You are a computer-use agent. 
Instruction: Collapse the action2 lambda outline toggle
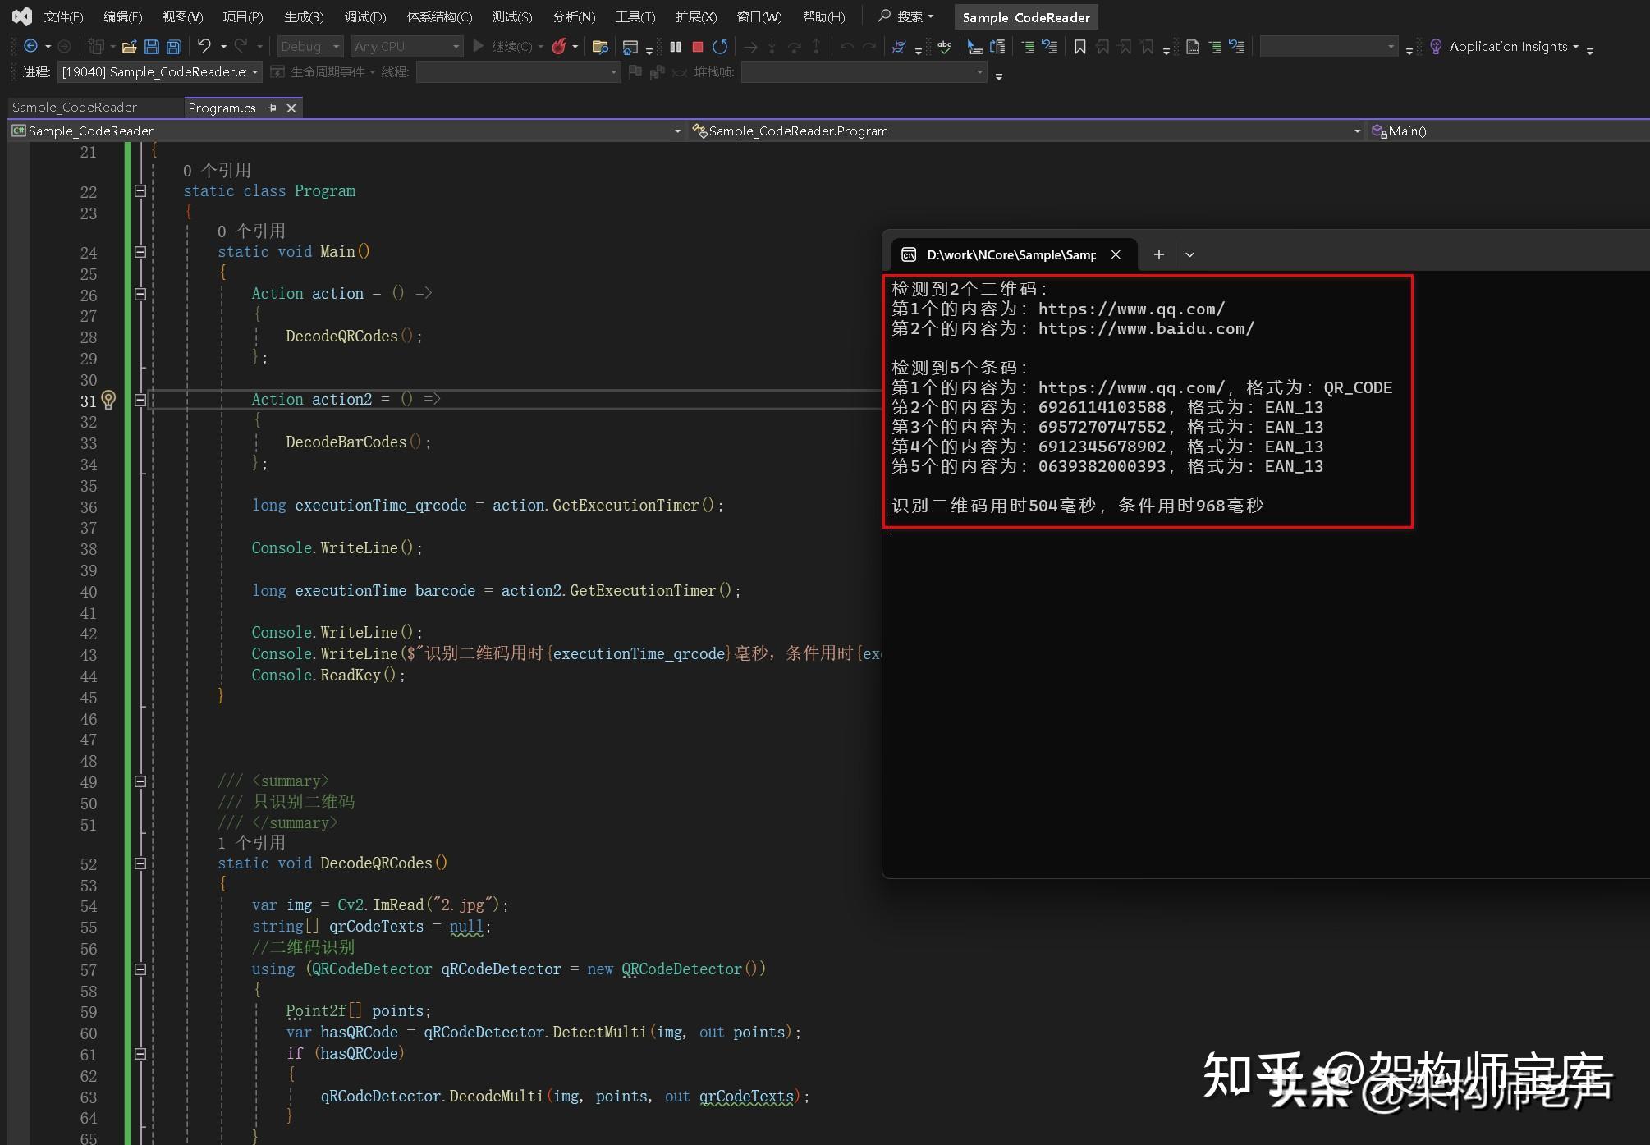(140, 400)
